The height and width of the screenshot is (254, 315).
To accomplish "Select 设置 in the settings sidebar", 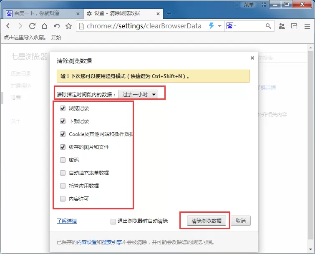I will [16, 98].
